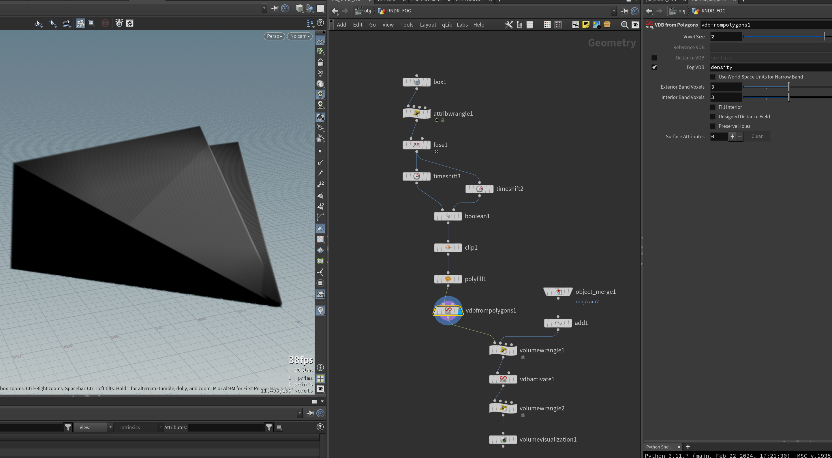Click the render region tool icon
The image size is (832, 458).
pos(91,23)
